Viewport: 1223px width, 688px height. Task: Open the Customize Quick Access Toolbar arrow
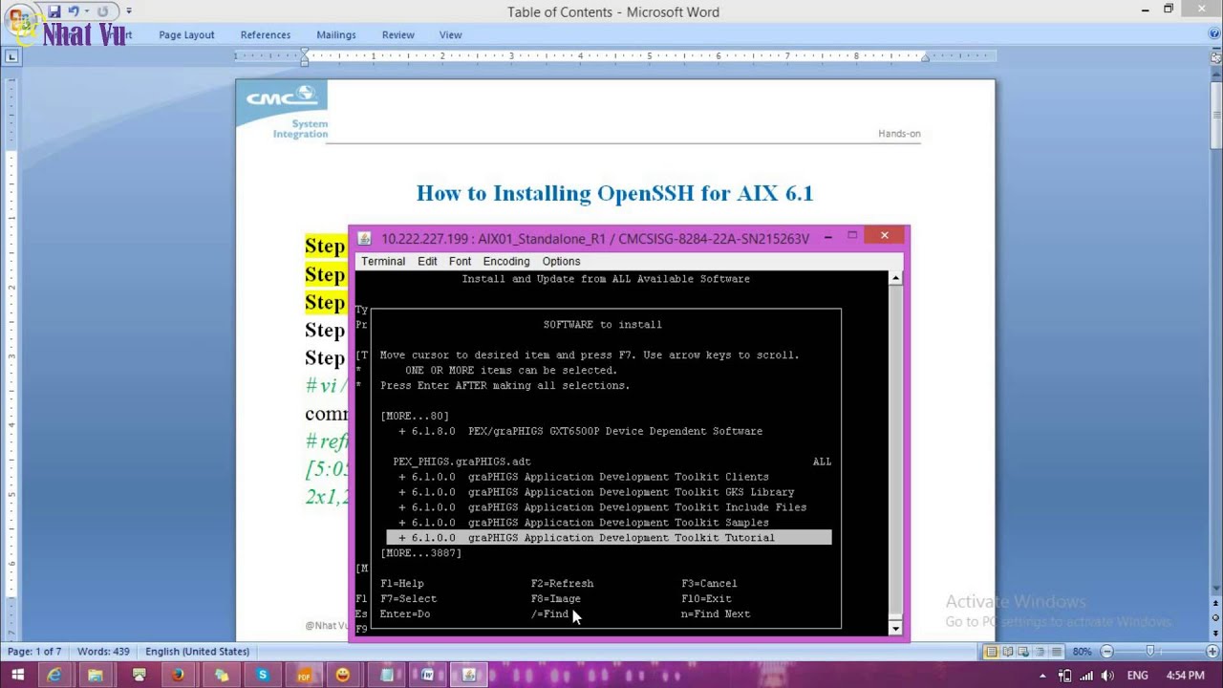coord(129,11)
